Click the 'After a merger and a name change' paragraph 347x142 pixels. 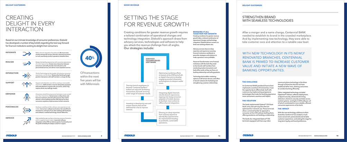[x=277, y=37]
